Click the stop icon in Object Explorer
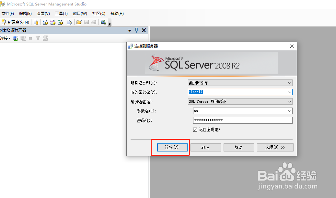 (30, 38)
